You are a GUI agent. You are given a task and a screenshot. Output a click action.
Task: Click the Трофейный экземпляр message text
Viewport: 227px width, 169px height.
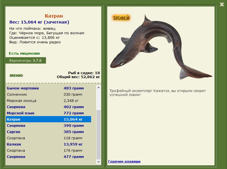[157, 93]
